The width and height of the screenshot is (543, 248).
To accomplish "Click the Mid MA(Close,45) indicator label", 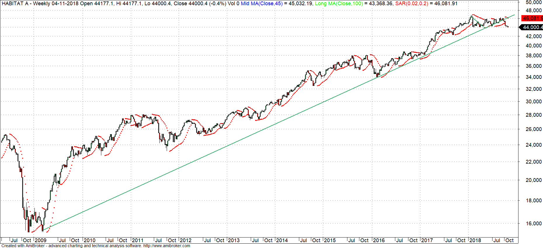I will pos(262,3).
